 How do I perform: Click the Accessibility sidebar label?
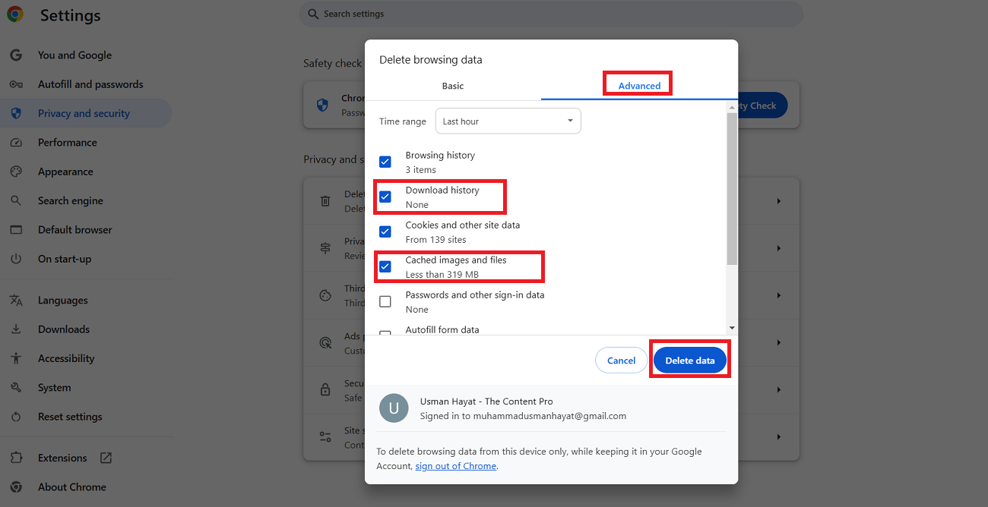point(66,358)
